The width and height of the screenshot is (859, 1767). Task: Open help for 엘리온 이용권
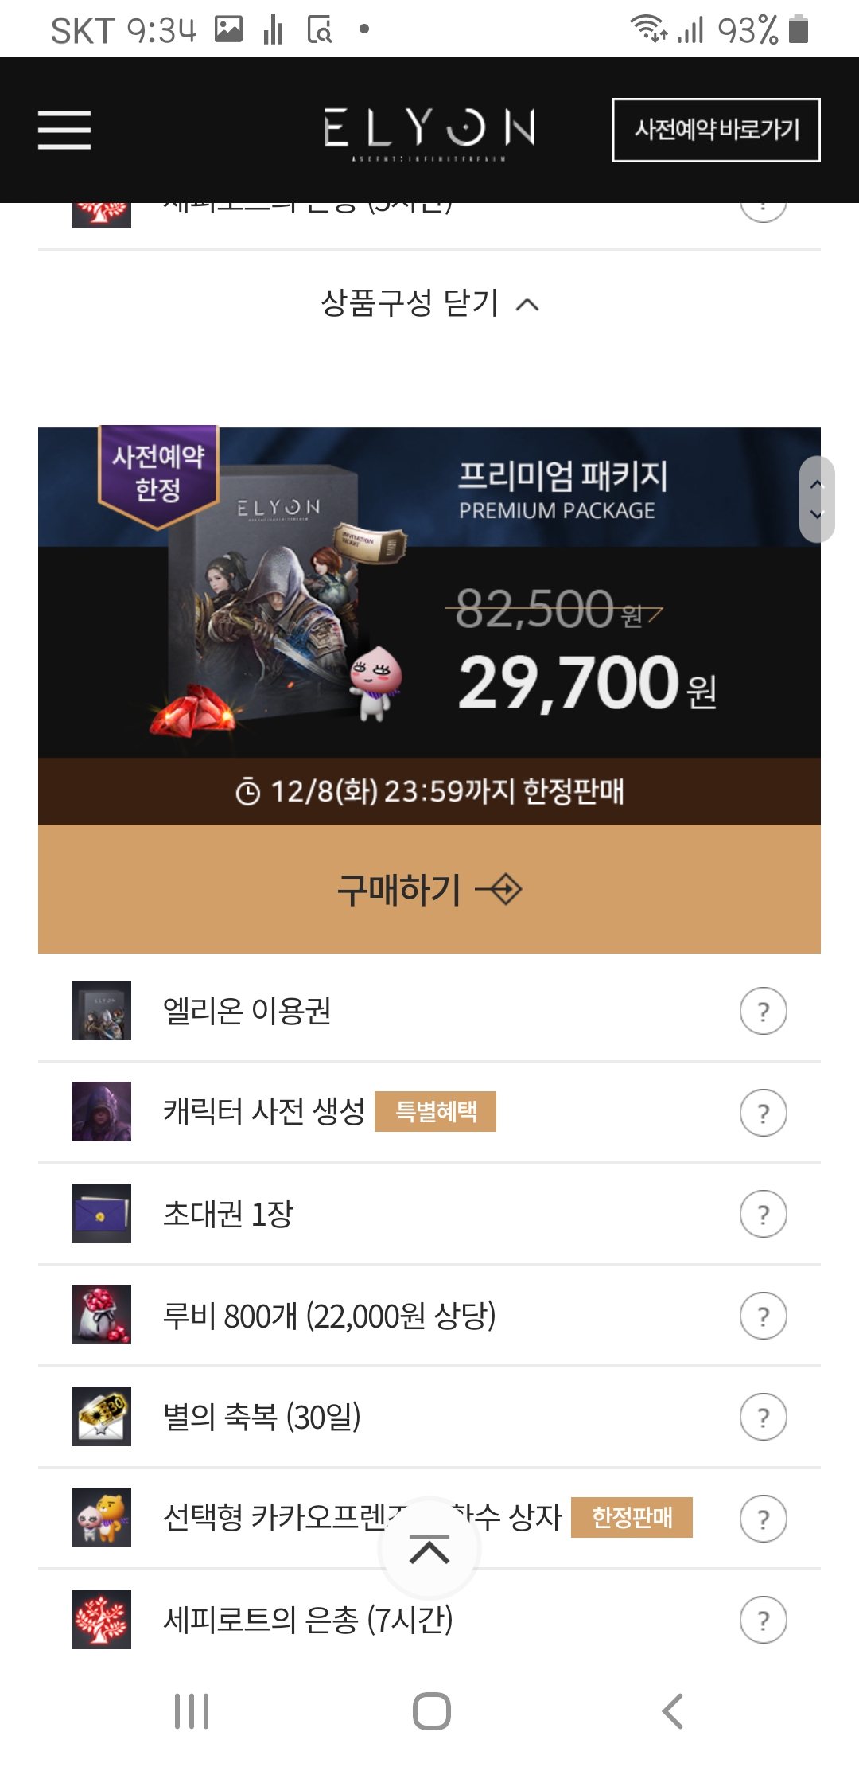pyautogui.click(x=763, y=1011)
